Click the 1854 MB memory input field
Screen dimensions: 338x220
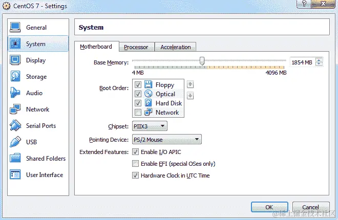point(303,62)
